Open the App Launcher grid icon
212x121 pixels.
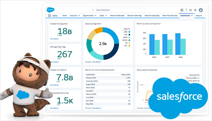(x=49, y=15)
